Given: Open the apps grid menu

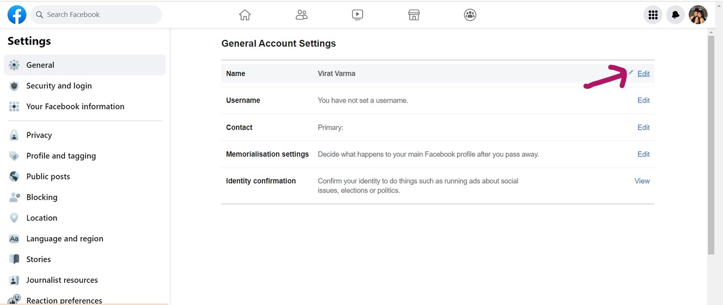Looking at the screenshot, I should point(653,15).
